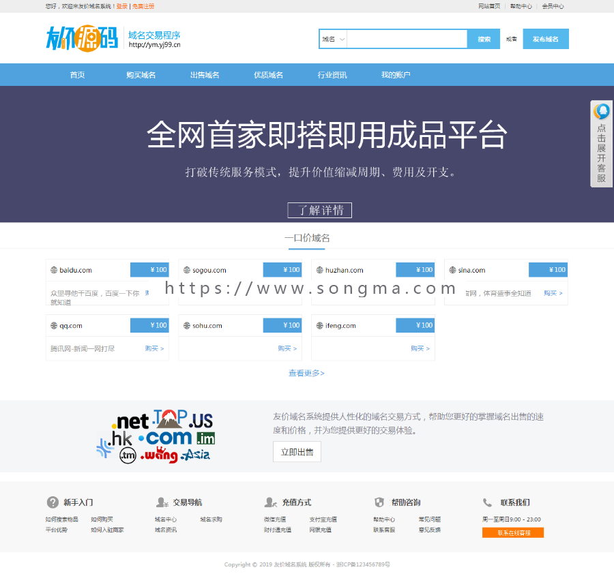Click the domain suffix logos image
Screen dimensions: 614x576
(156, 436)
